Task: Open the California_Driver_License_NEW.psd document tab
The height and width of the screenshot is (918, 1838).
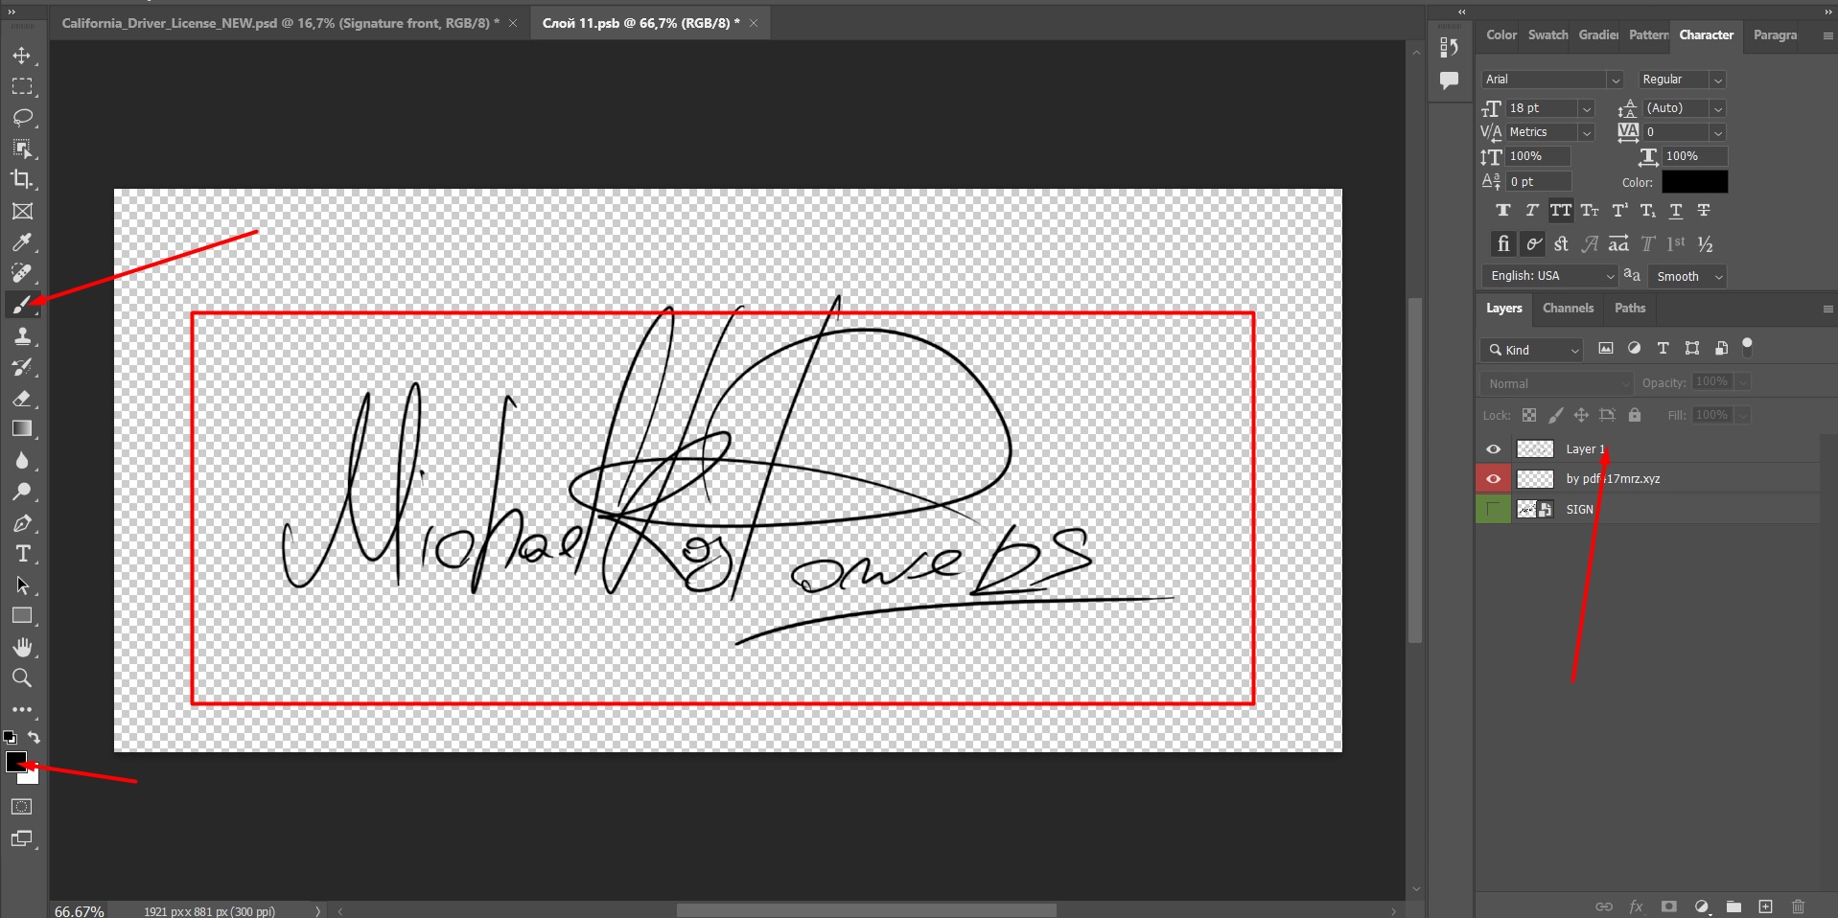Action: 278,22
